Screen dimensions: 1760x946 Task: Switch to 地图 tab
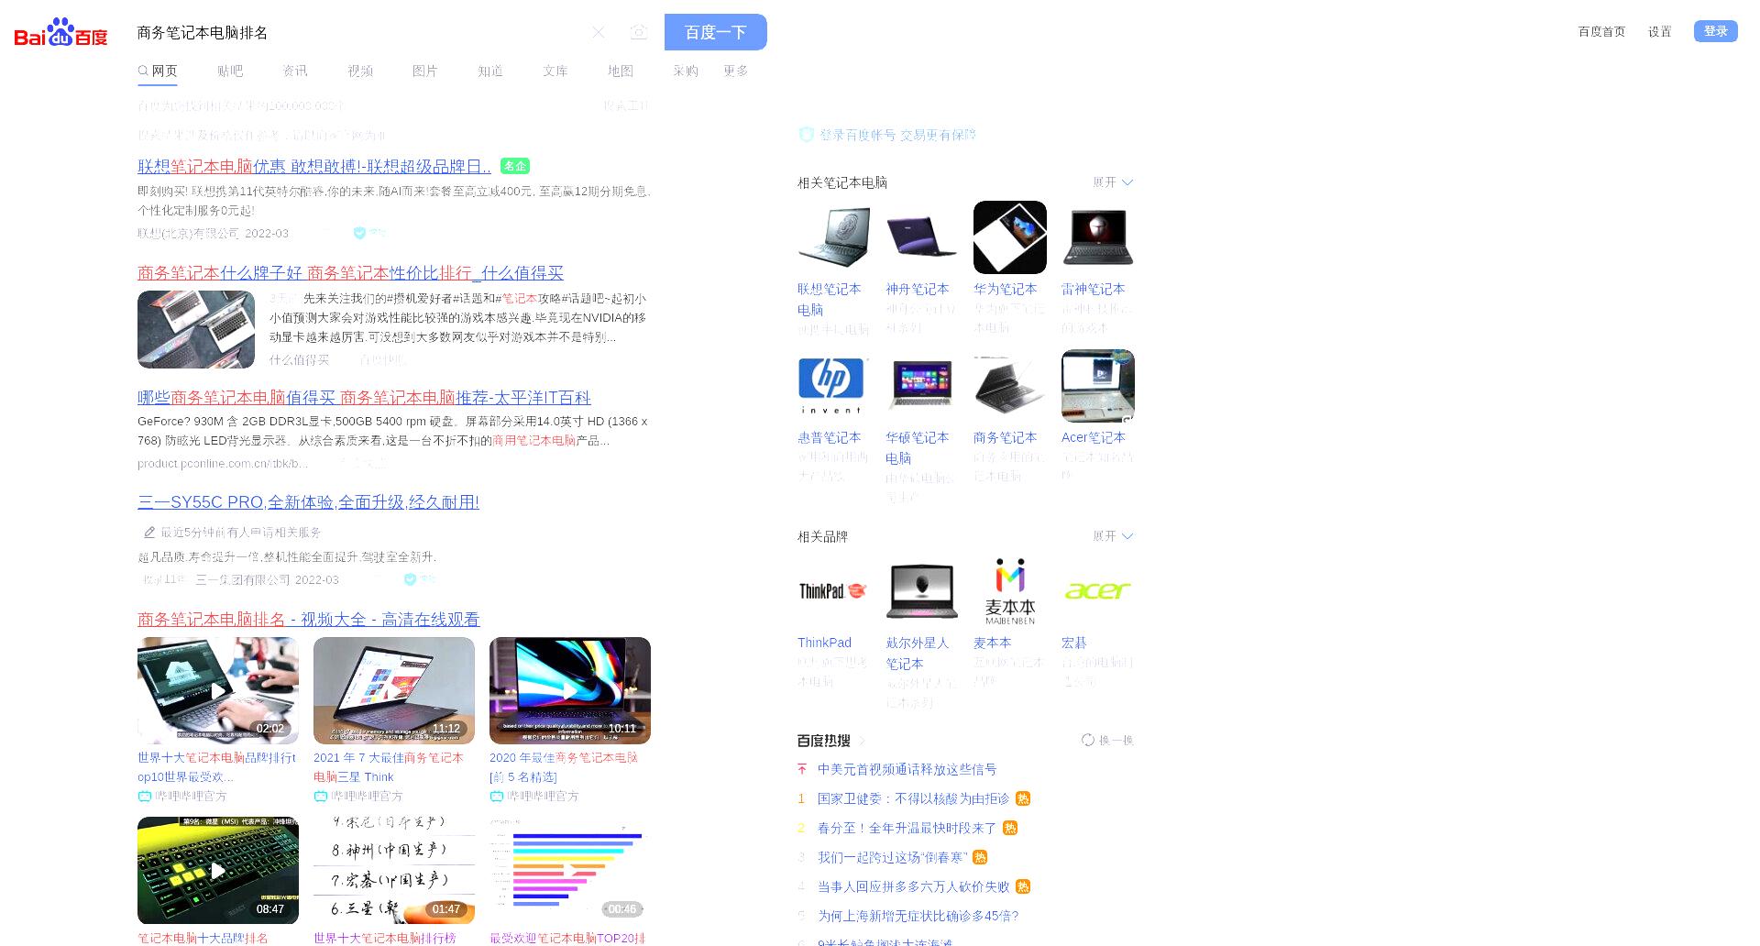click(621, 71)
